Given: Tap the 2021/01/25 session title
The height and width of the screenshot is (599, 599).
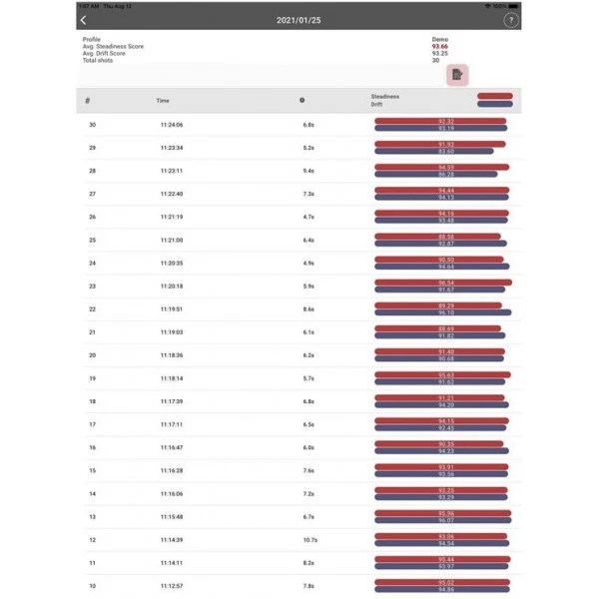Looking at the screenshot, I should pyautogui.click(x=298, y=20).
